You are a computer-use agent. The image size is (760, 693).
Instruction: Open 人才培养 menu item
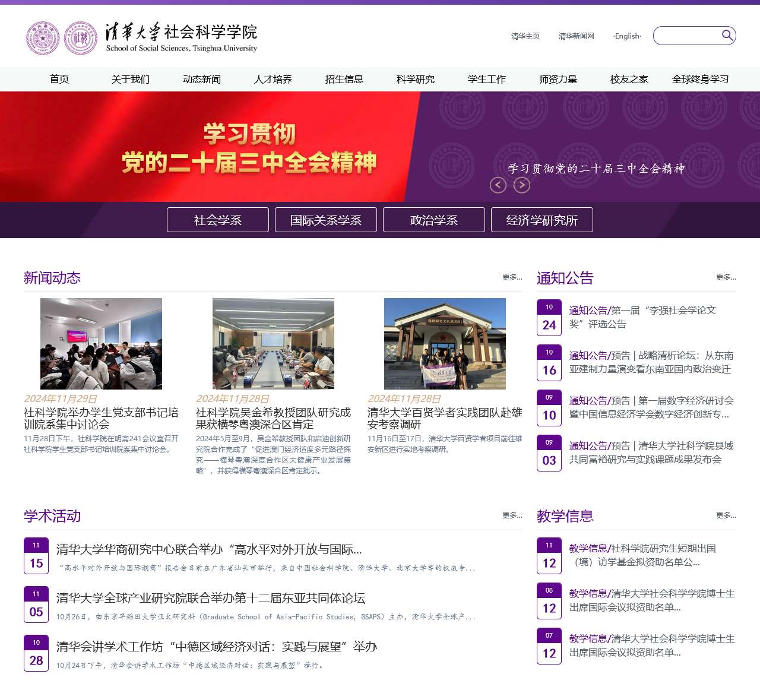click(x=273, y=79)
